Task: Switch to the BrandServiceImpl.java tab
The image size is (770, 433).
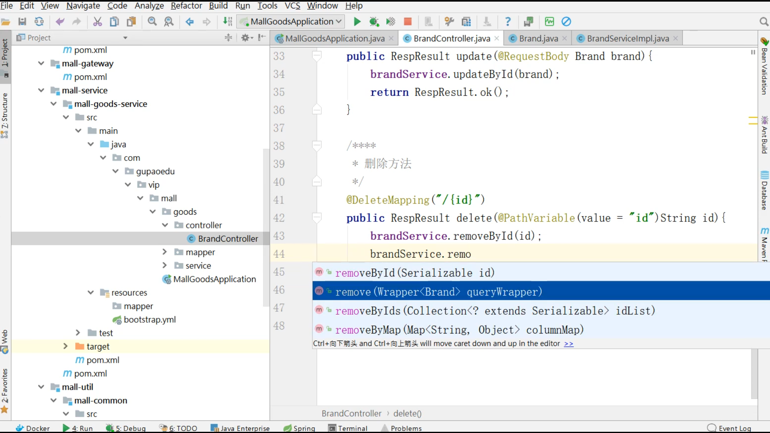Action: [x=628, y=39]
